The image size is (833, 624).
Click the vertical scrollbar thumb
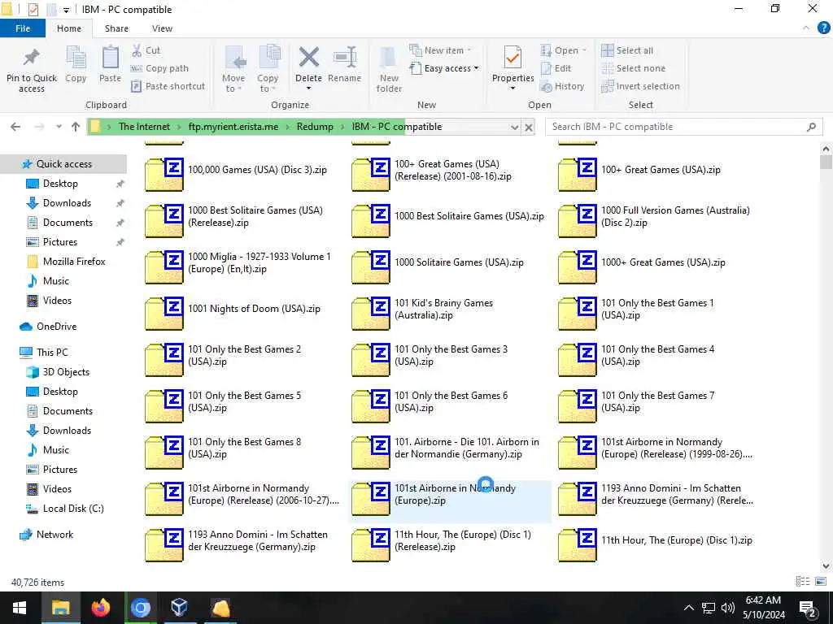[x=826, y=162]
